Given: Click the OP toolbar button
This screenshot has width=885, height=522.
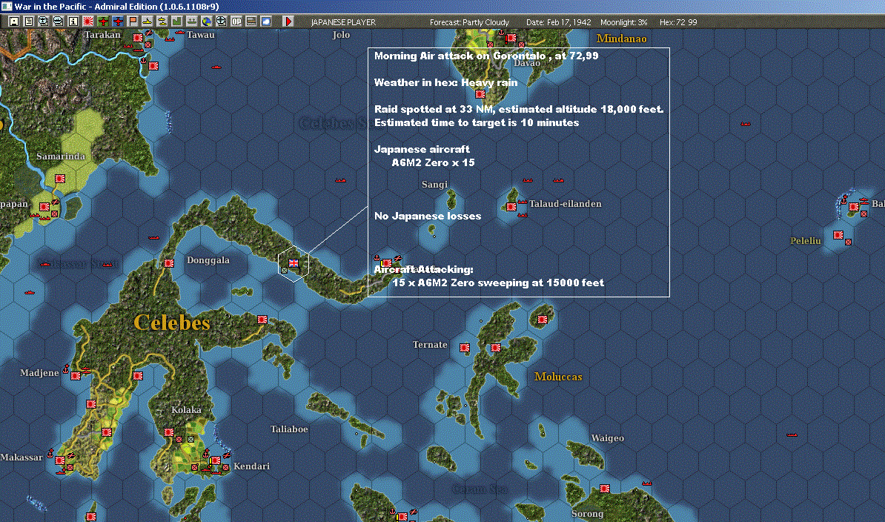Looking at the screenshot, I should coord(236,22).
